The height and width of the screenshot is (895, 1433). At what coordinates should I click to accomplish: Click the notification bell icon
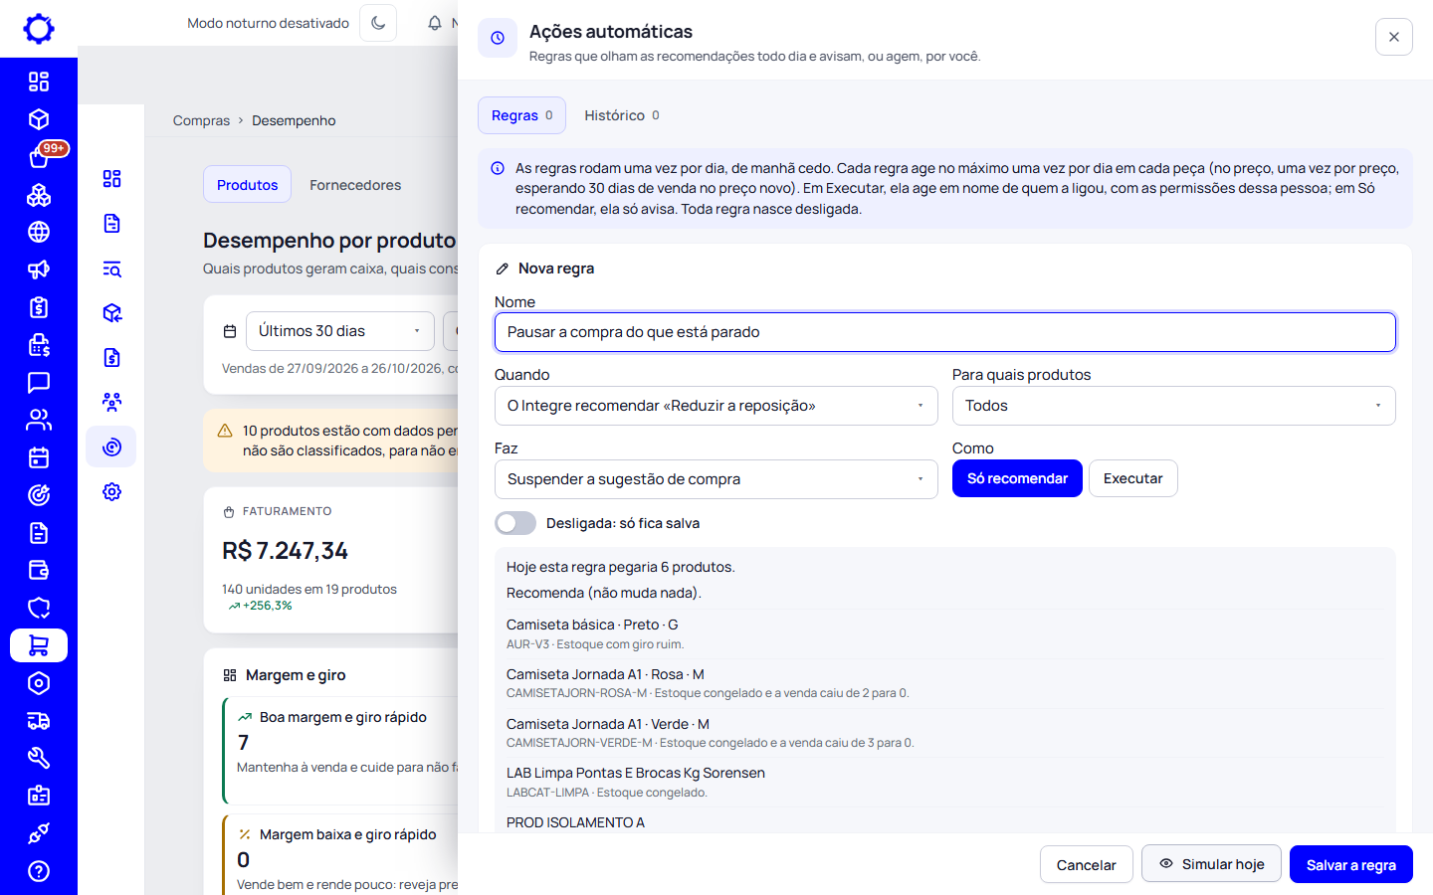[x=435, y=23]
